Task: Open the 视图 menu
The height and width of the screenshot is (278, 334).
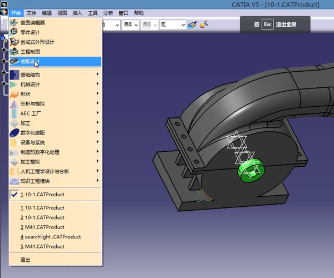Action: pyautogui.click(x=62, y=13)
